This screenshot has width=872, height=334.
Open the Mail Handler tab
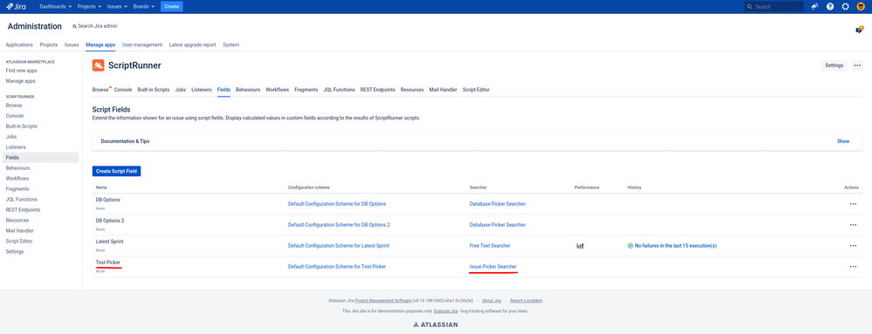(443, 90)
